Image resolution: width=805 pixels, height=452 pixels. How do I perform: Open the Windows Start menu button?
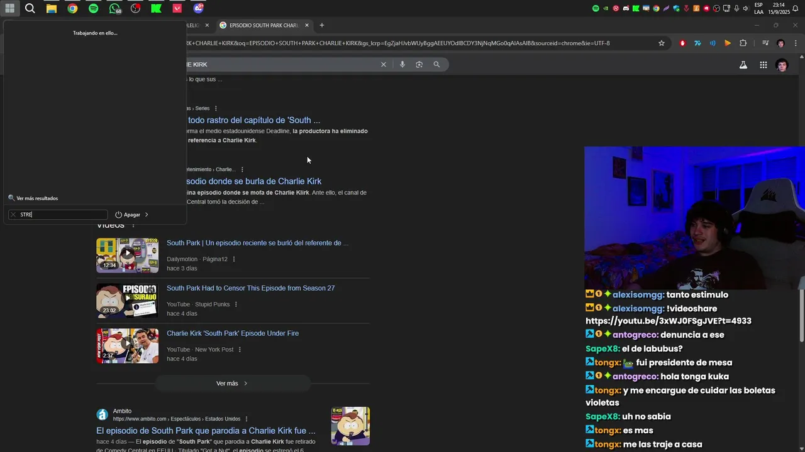point(10,8)
